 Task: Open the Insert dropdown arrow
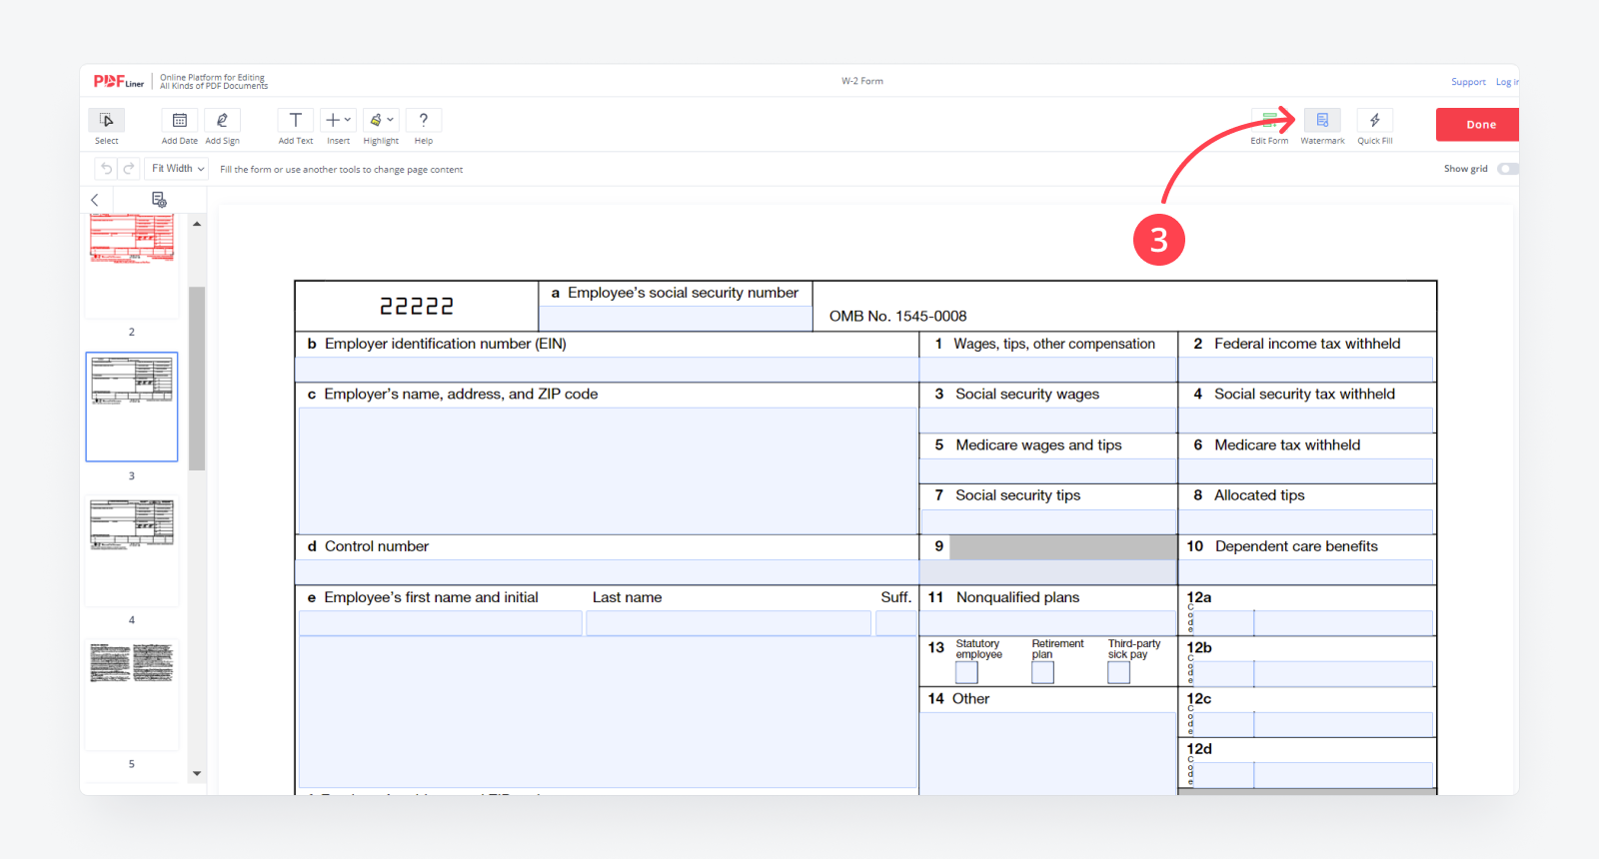pyautogui.click(x=348, y=120)
